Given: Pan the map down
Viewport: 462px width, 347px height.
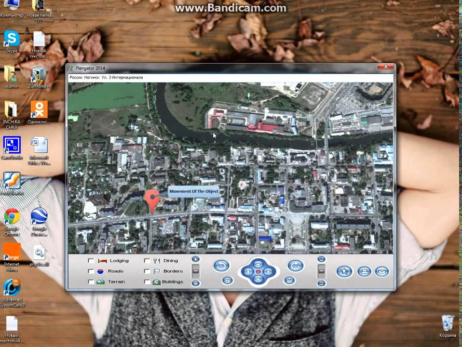Looking at the screenshot, I should coord(258,279).
